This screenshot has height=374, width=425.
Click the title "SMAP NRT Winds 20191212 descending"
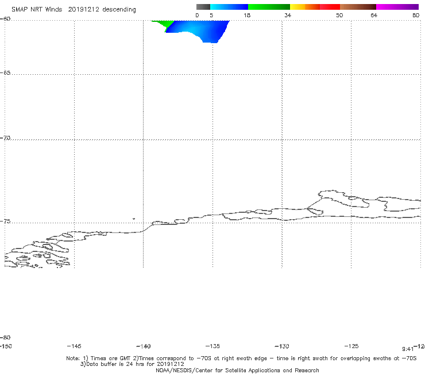[x=74, y=10]
